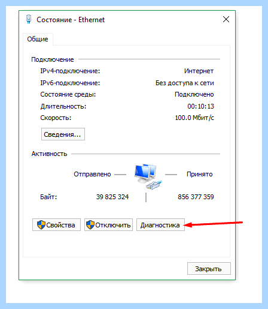Click the window title Состояние - Ethernet
The height and width of the screenshot is (309, 268).
click(71, 20)
